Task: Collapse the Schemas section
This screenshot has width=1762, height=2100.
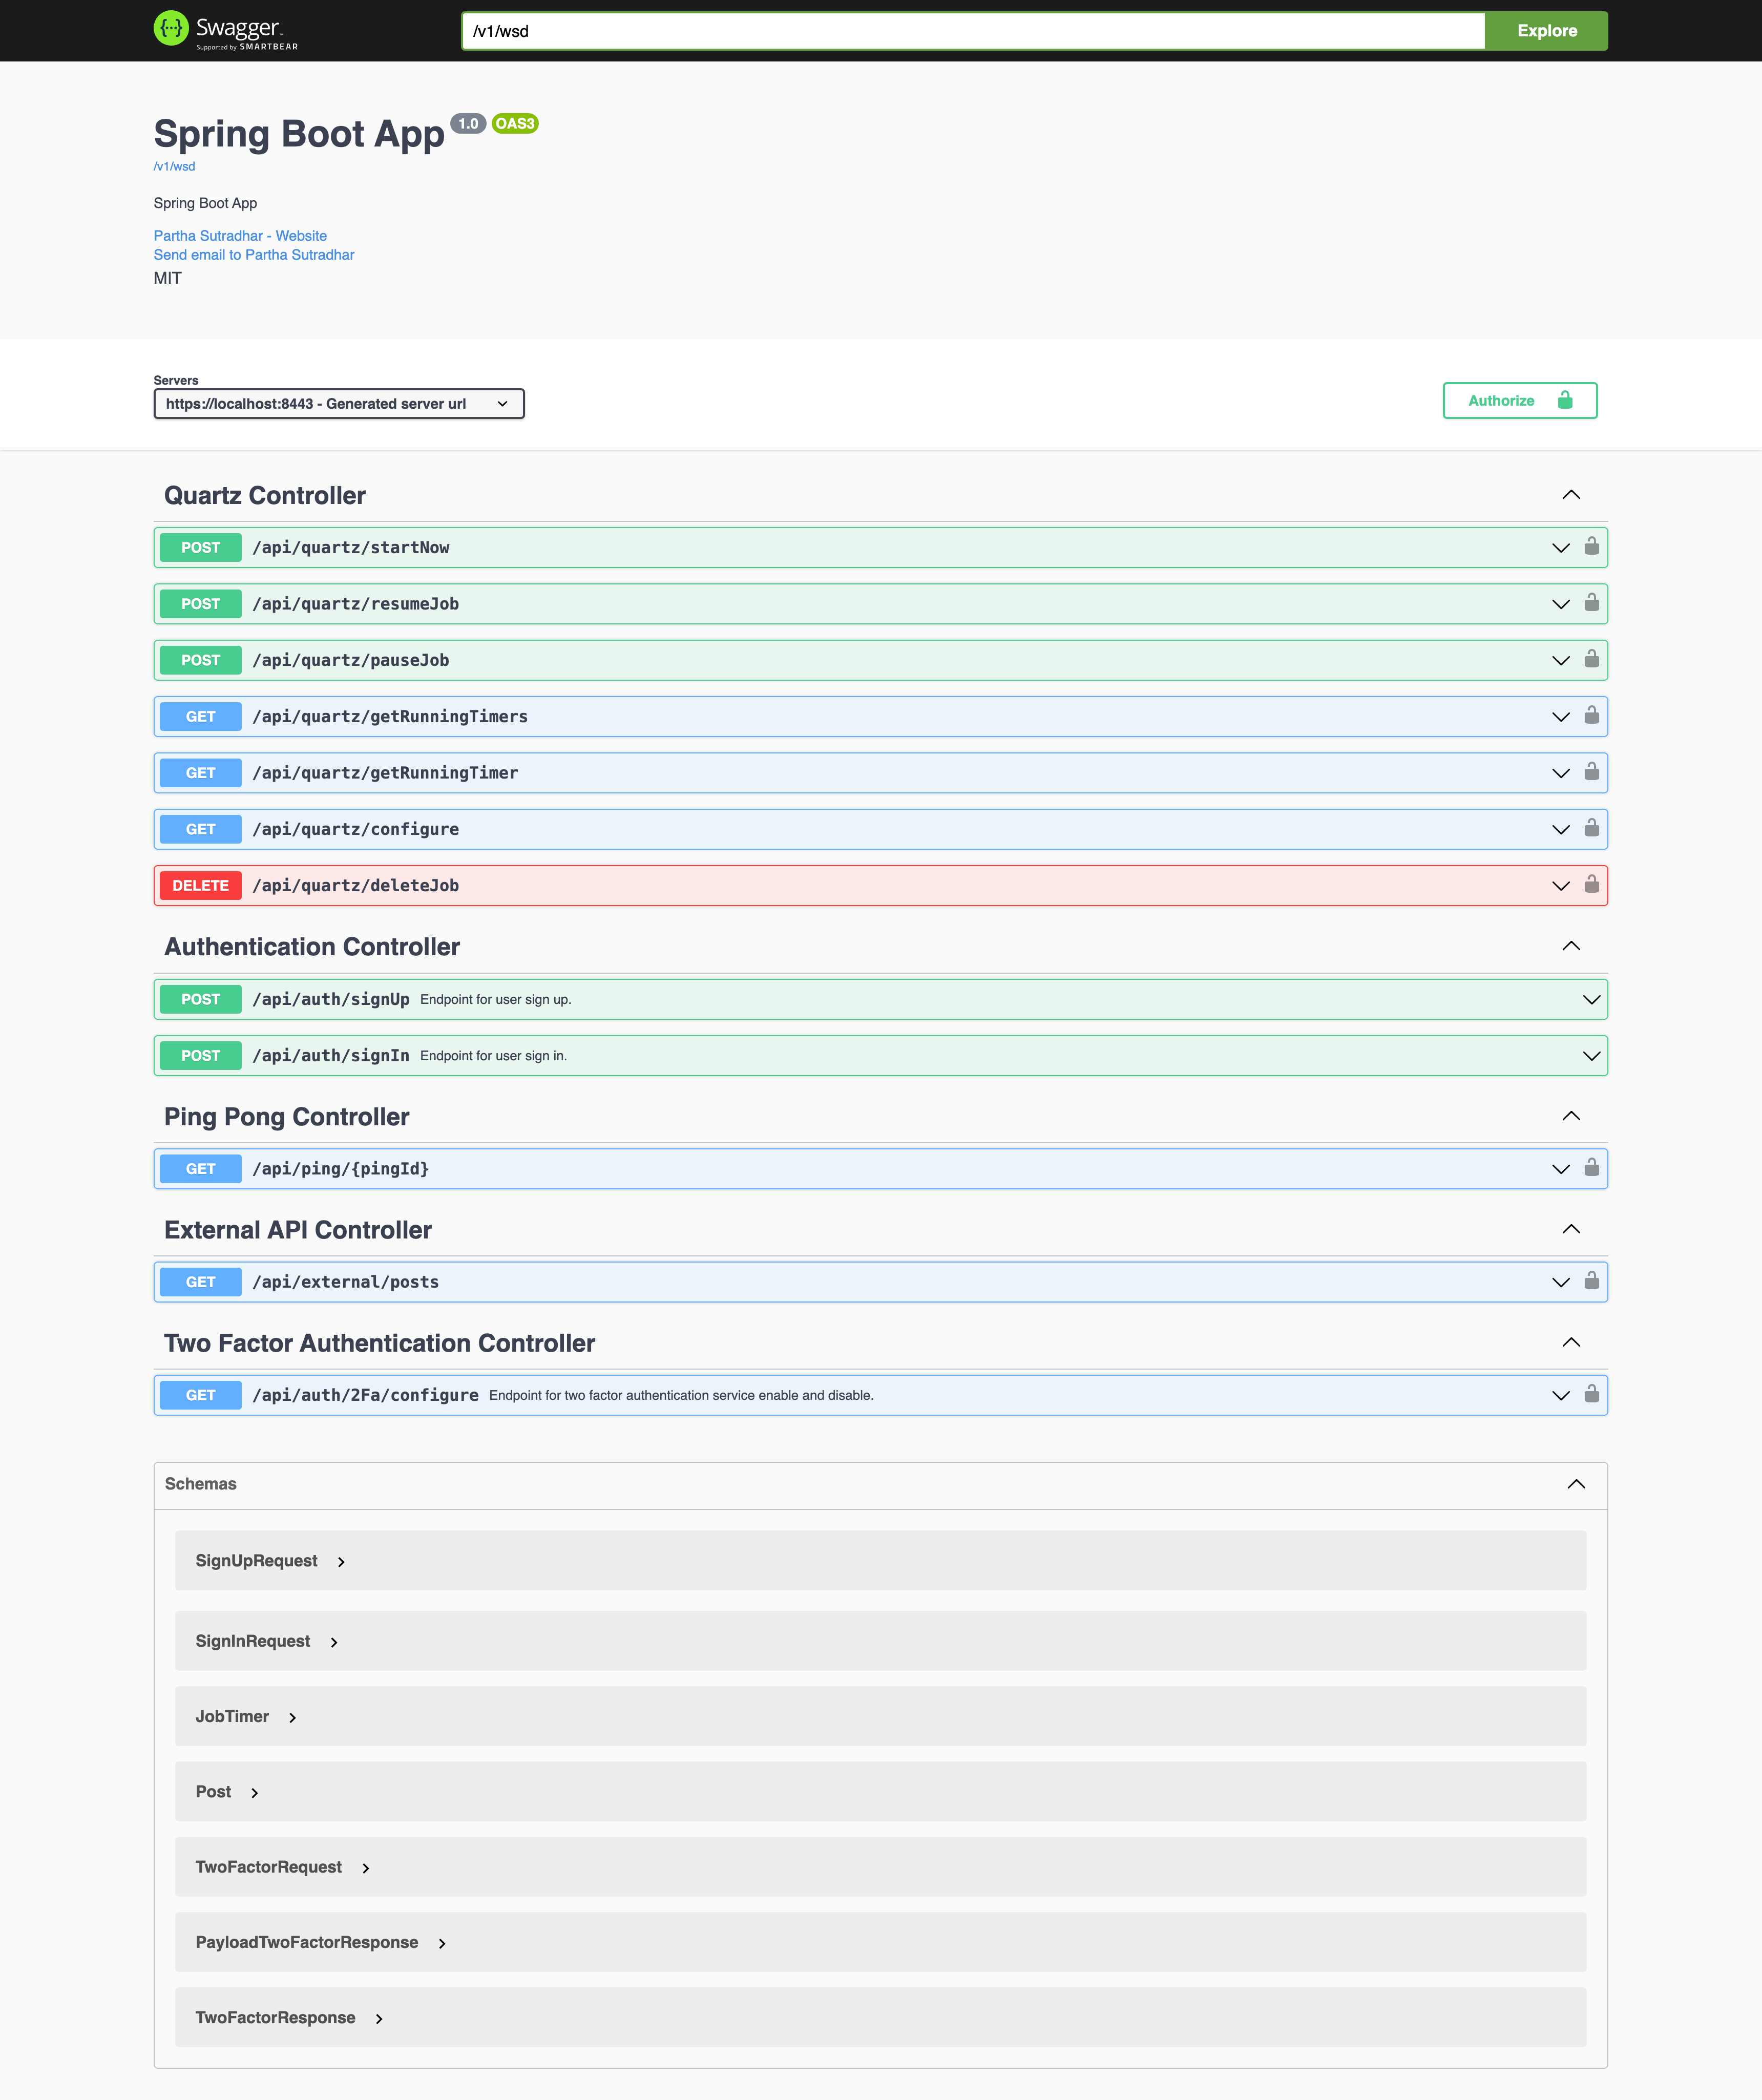Action: pos(1576,1484)
